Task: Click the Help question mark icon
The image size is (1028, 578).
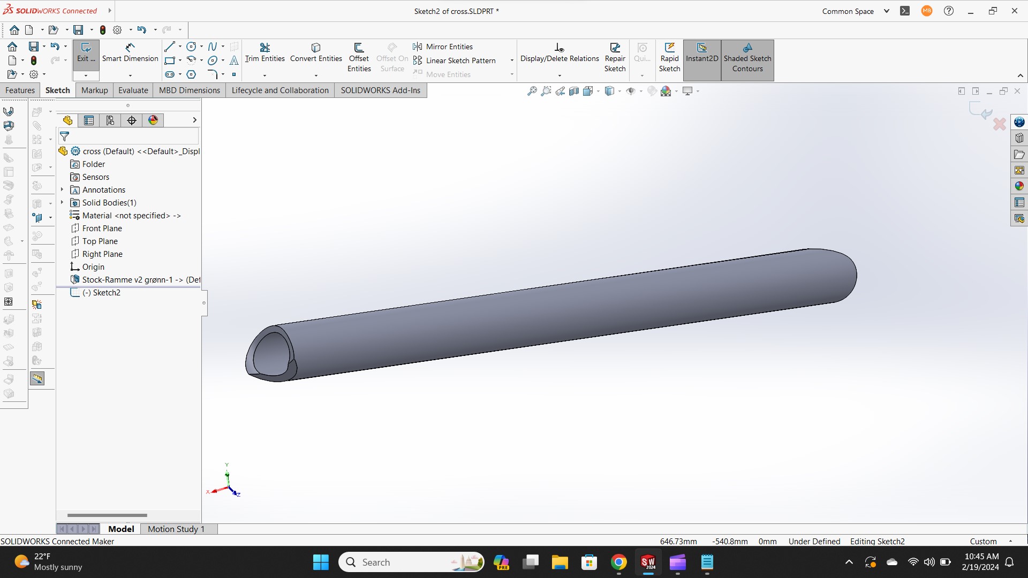Action: [948, 11]
